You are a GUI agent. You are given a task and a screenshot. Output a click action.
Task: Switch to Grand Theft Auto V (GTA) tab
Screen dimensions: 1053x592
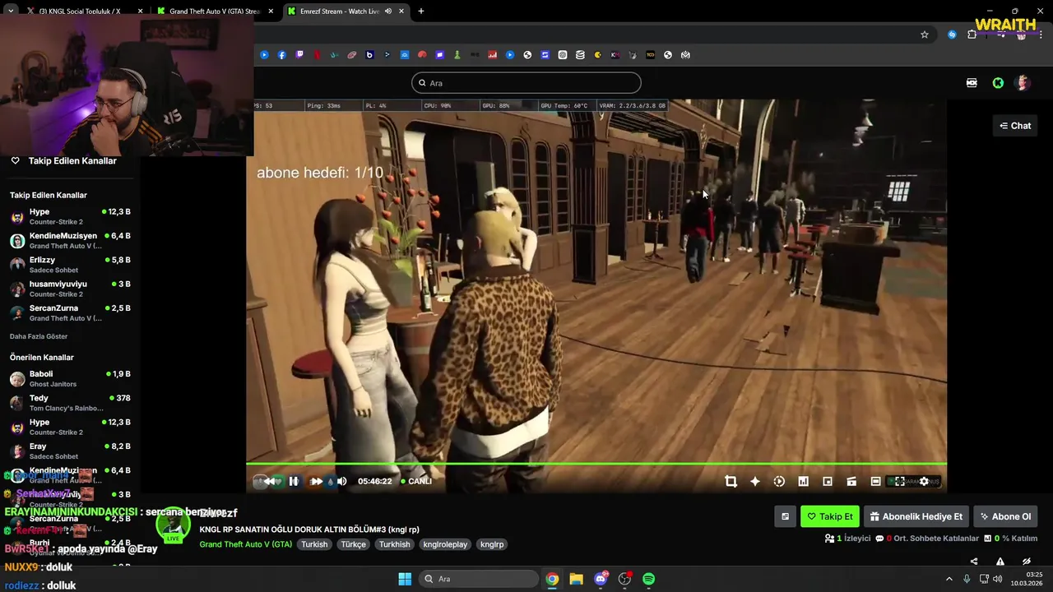[214, 12]
